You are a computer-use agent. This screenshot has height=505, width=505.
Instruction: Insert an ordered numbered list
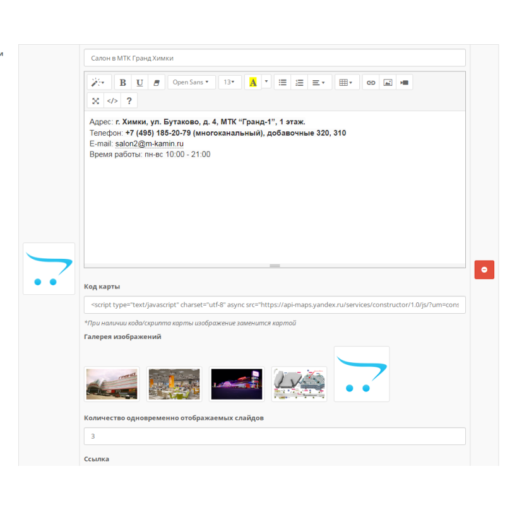299,83
